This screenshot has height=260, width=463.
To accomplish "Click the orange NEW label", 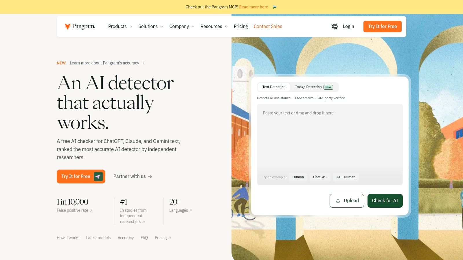I will click(61, 63).
